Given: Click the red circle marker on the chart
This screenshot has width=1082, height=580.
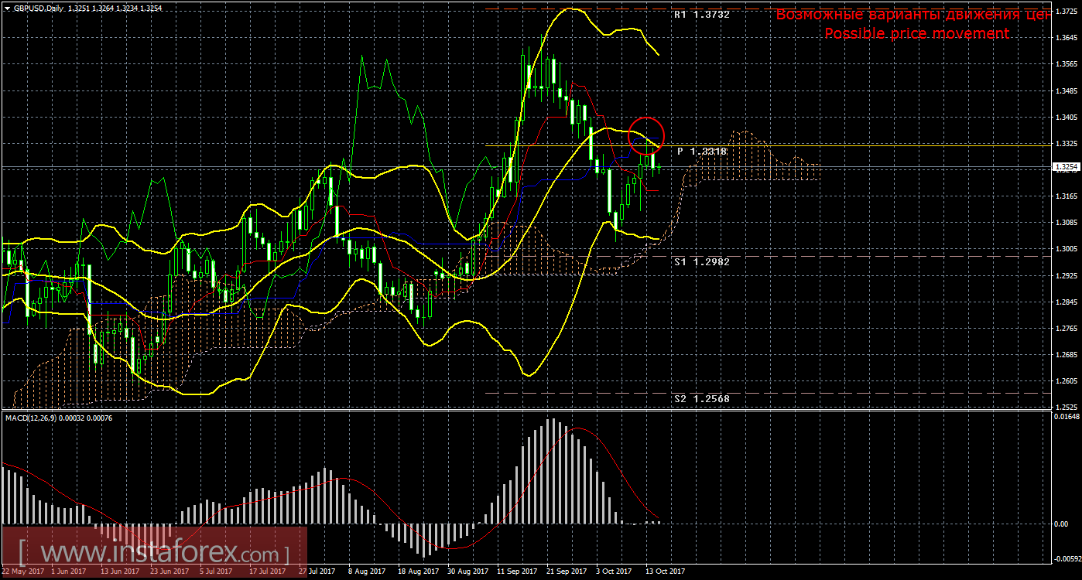Looking at the screenshot, I should point(646,135).
